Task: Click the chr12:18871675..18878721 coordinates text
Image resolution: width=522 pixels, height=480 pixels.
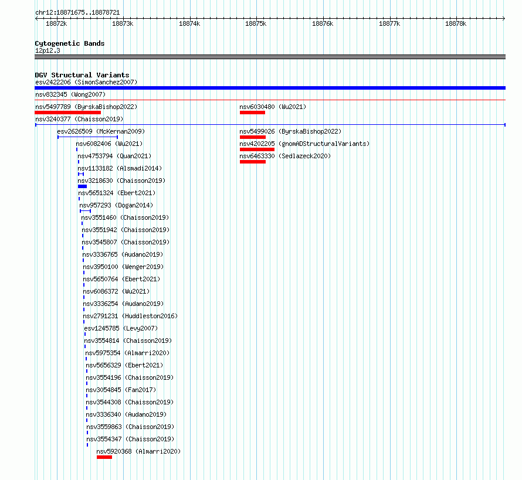Action: coord(77,13)
